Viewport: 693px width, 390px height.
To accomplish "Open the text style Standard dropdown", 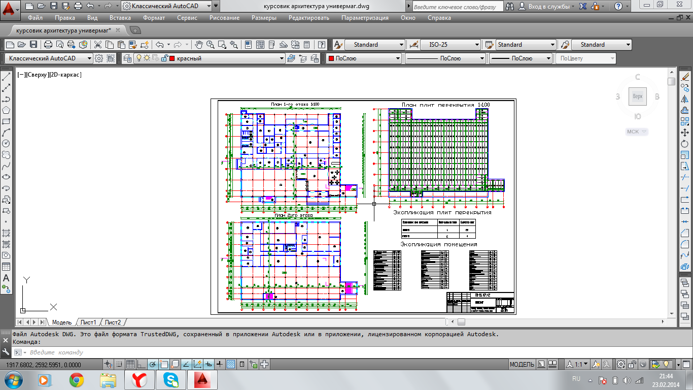I will pos(375,44).
